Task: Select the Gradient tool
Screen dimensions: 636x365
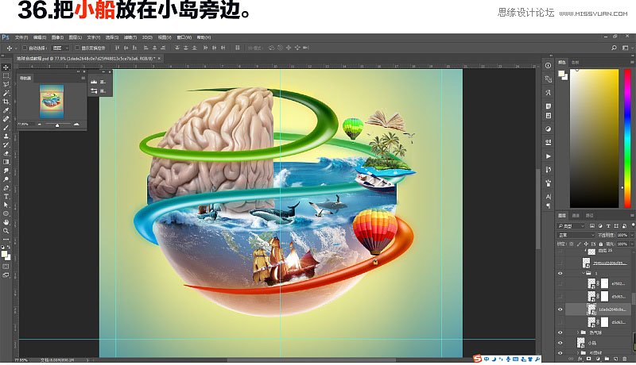Action: (x=6, y=162)
